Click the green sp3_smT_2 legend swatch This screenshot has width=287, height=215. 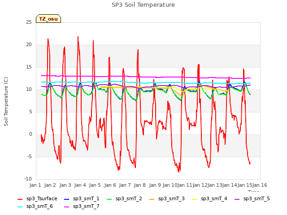coord(109,199)
